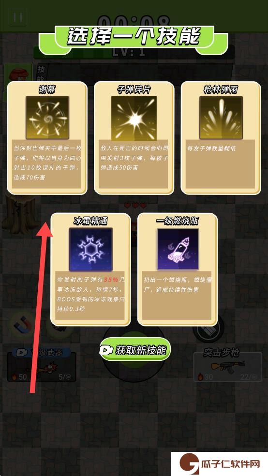Tap the 子弹碎片 card title
Screen dimensions: 268x476
click(134, 89)
